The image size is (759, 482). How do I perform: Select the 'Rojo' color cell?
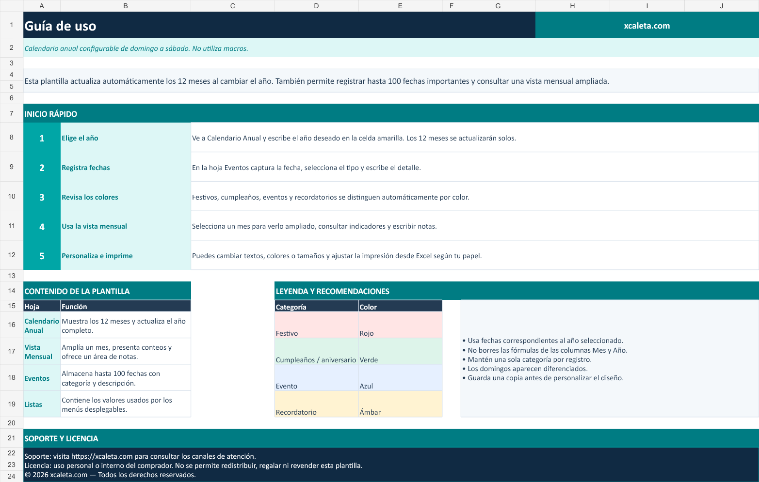click(x=400, y=325)
